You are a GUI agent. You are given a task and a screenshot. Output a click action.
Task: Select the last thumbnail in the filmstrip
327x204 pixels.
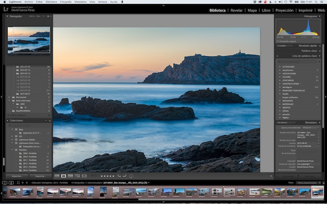[x=317, y=192]
